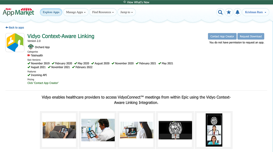Go Back to apps link
The height and width of the screenshot is (152, 273).
pyautogui.click(x=15, y=27)
